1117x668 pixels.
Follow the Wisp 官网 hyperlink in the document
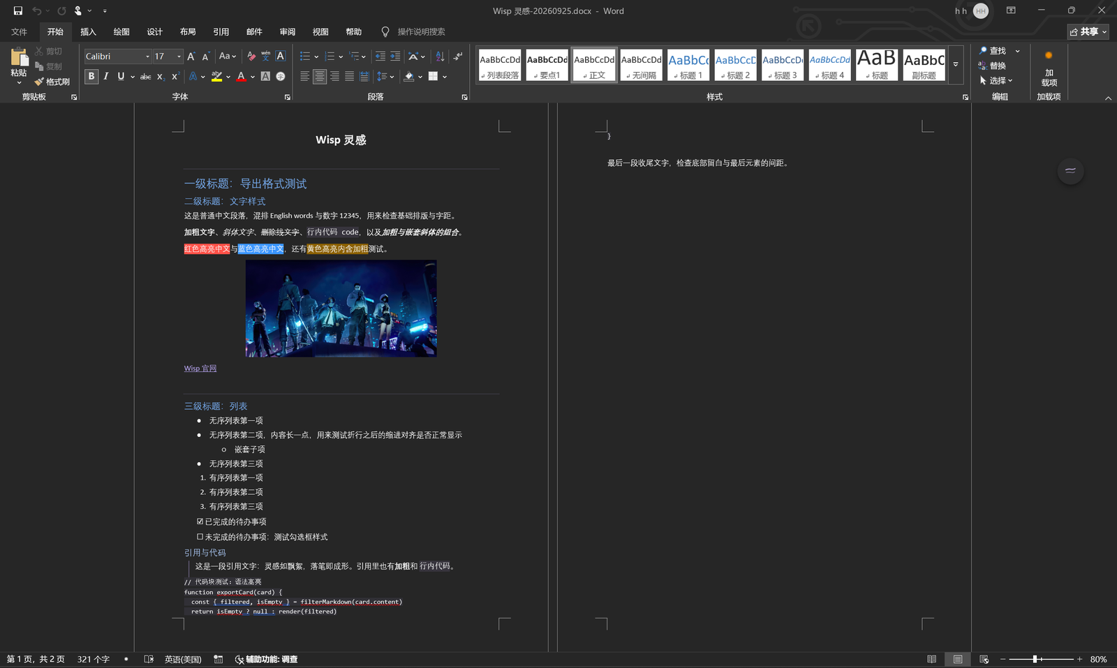pos(200,369)
